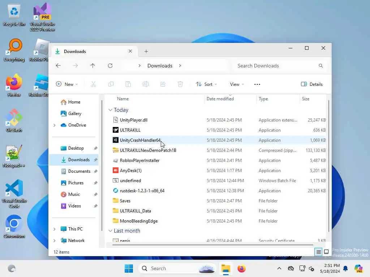
Task: Add a new Explorer tab
Action: tap(146, 51)
